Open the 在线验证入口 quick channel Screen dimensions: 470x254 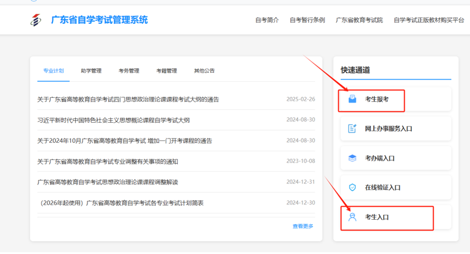(x=395, y=187)
